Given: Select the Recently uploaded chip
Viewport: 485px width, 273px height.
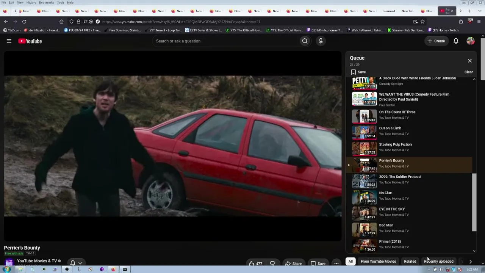Looking at the screenshot, I should click(x=439, y=261).
